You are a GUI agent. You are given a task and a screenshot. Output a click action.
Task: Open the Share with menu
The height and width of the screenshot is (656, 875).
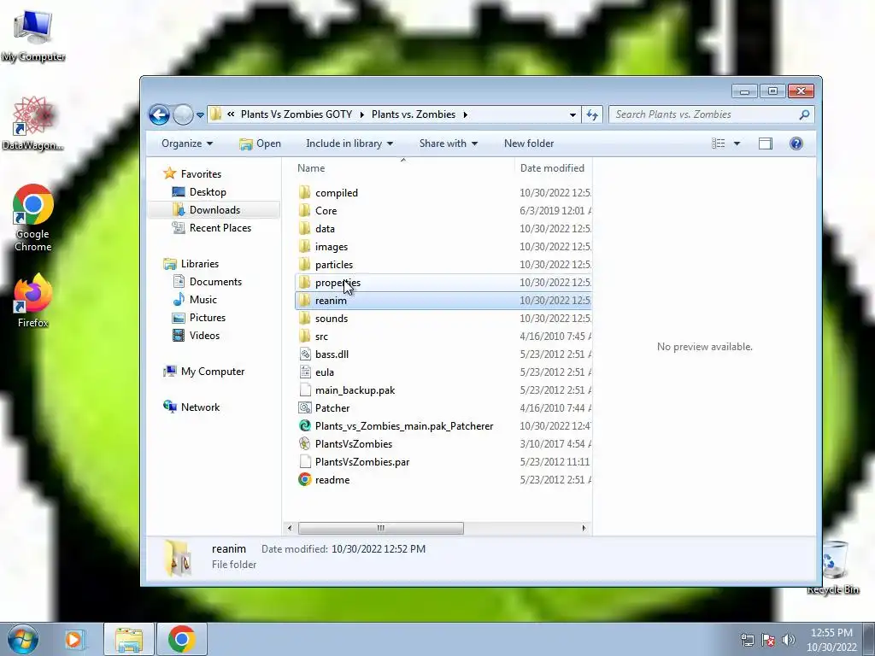448,143
